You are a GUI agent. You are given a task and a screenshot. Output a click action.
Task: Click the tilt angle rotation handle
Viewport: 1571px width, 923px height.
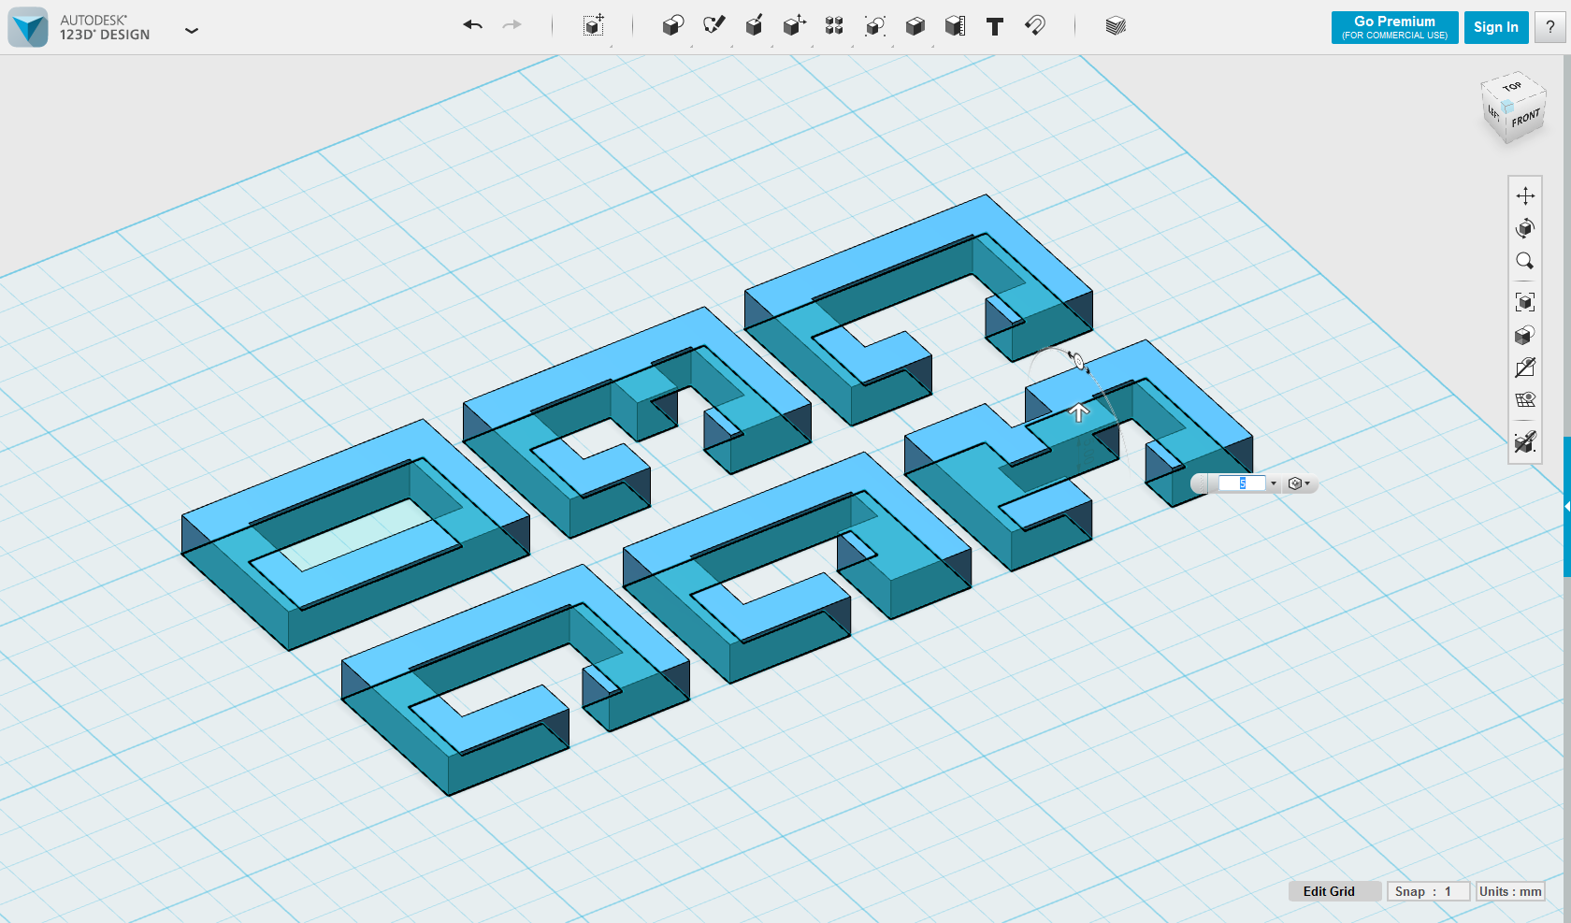click(1077, 361)
